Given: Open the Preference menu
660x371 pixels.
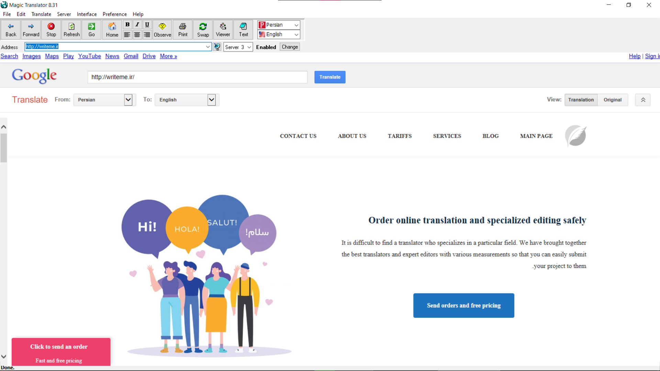Looking at the screenshot, I should pos(114,14).
